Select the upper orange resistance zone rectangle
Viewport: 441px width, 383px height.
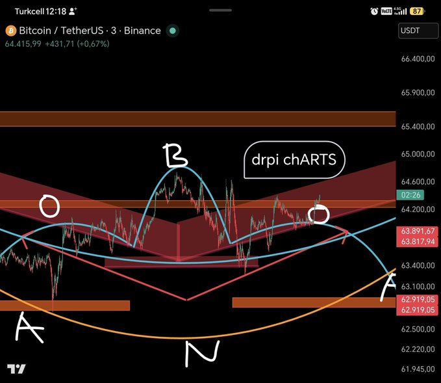pyautogui.click(x=197, y=119)
